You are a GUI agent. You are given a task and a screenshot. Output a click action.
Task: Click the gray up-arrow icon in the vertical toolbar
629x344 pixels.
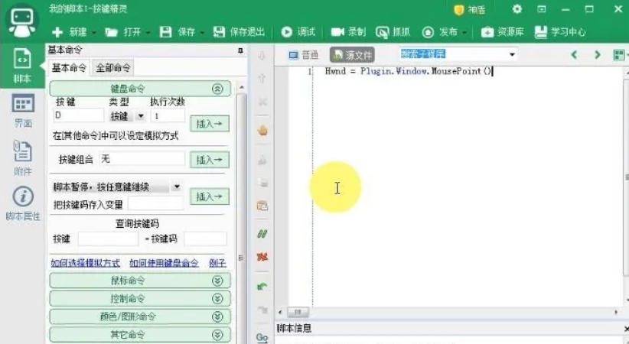tap(262, 78)
